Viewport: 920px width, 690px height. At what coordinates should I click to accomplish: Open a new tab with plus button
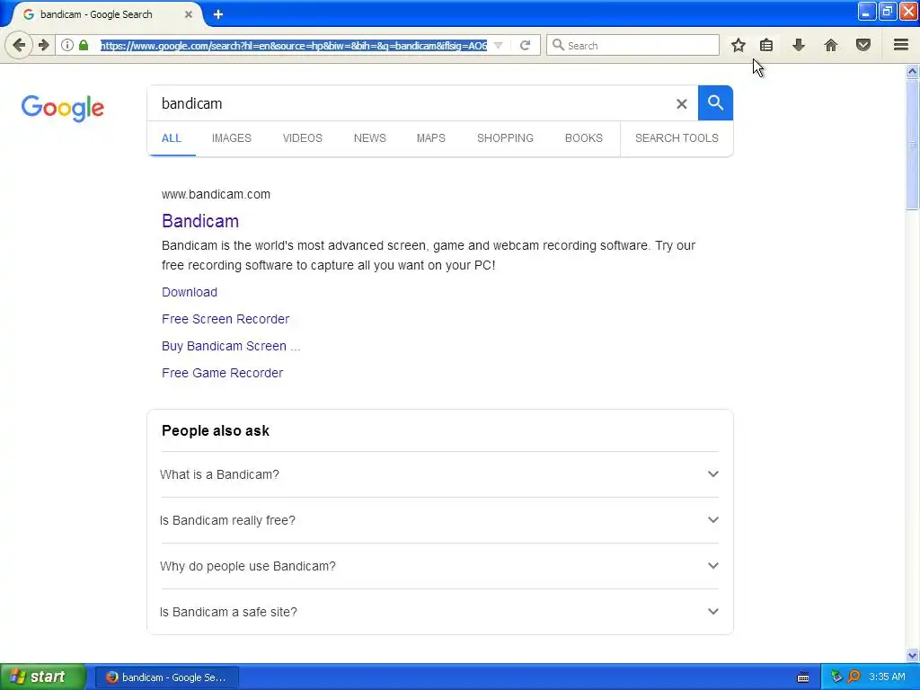coord(218,14)
